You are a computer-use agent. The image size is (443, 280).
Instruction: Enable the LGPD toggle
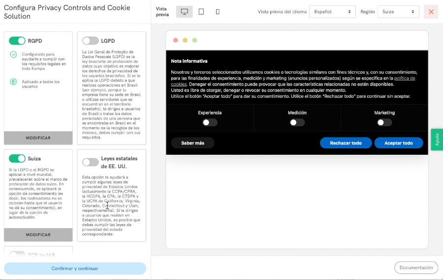[91, 41]
